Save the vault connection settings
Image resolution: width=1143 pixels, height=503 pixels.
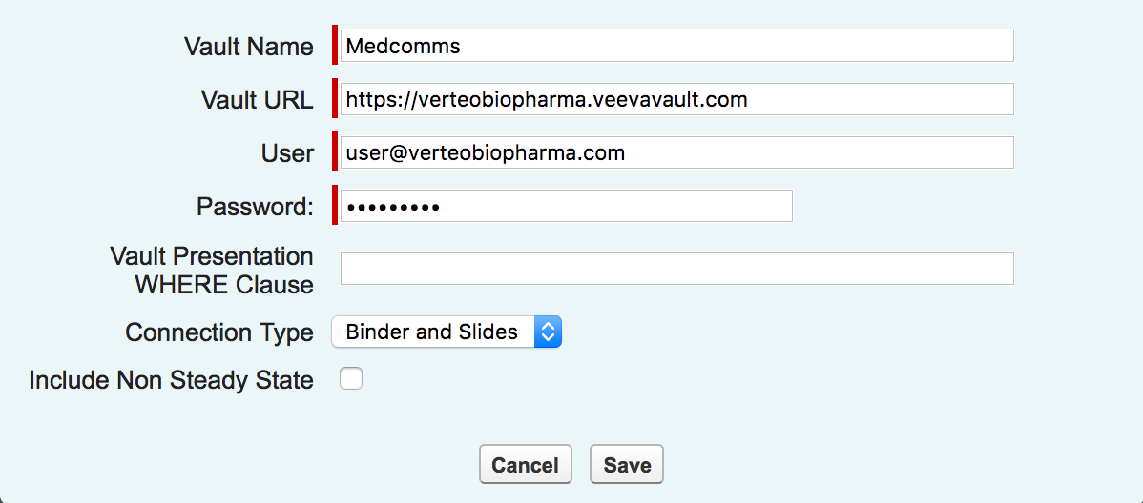(x=627, y=465)
